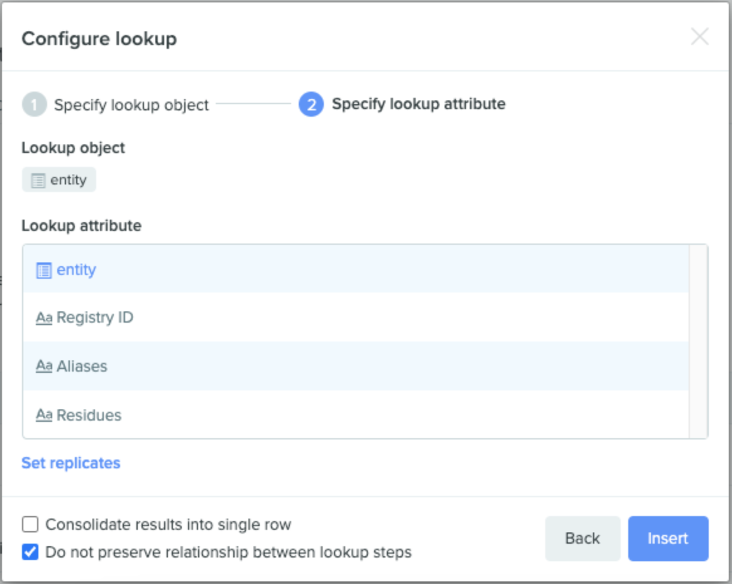
Task: Click the Aa icon next to Registry ID
Action: tap(44, 318)
